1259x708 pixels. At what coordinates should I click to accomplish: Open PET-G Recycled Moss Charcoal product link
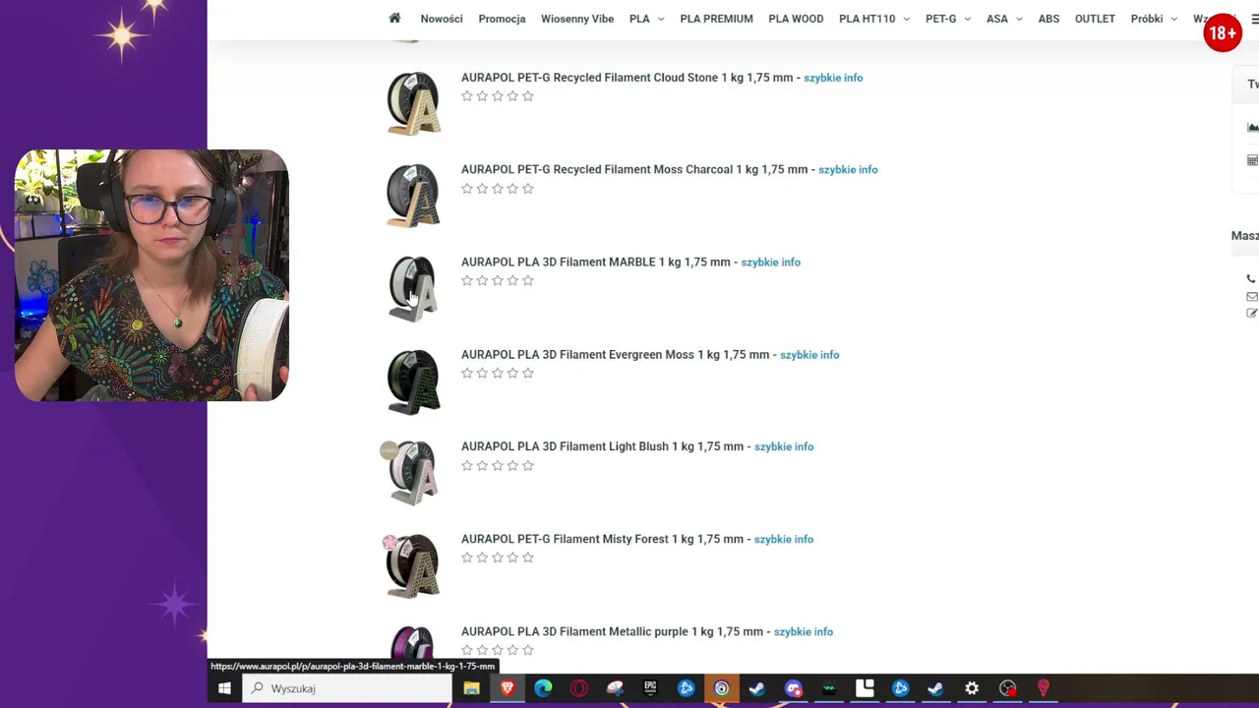pyautogui.click(x=634, y=170)
